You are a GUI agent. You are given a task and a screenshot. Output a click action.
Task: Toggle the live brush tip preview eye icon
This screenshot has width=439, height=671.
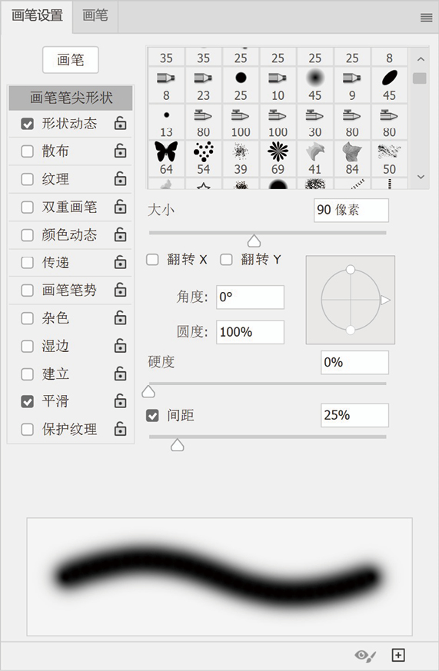click(x=366, y=655)
